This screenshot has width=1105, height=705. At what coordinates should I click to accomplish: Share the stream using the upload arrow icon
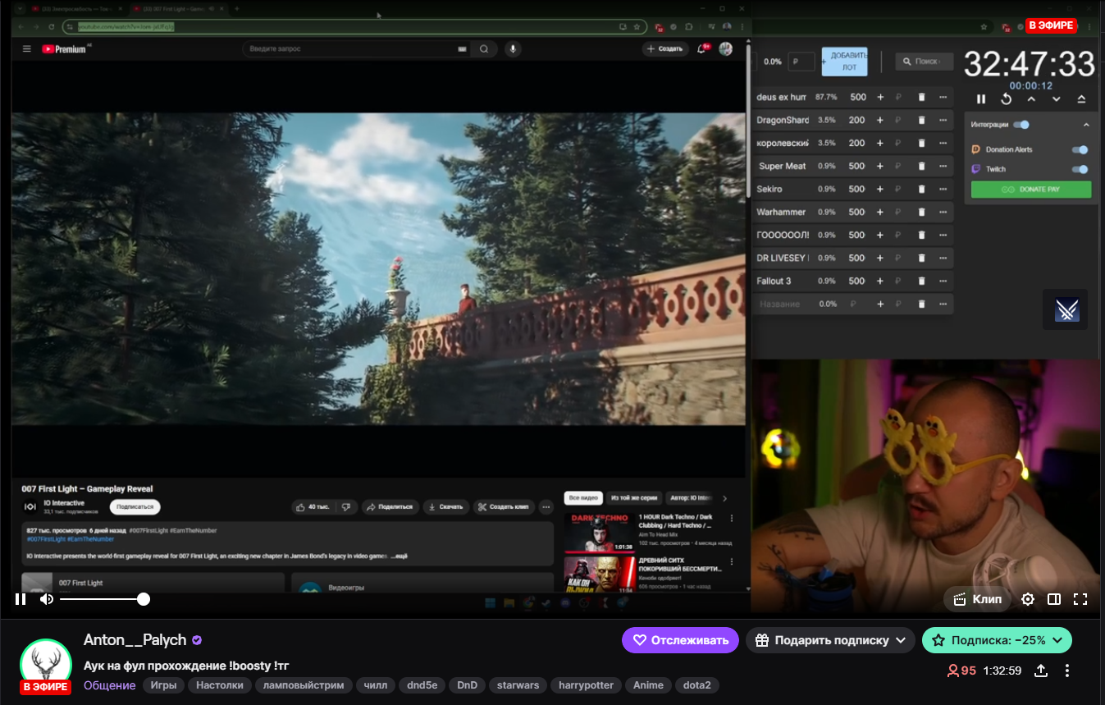coord(1041,671)
